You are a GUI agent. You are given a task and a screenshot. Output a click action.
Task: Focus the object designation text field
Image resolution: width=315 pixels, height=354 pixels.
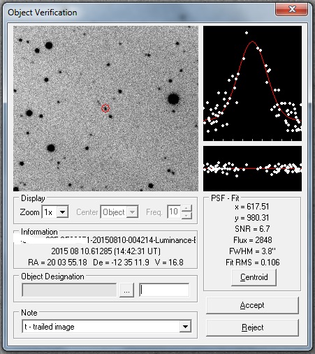pos(164,290)
